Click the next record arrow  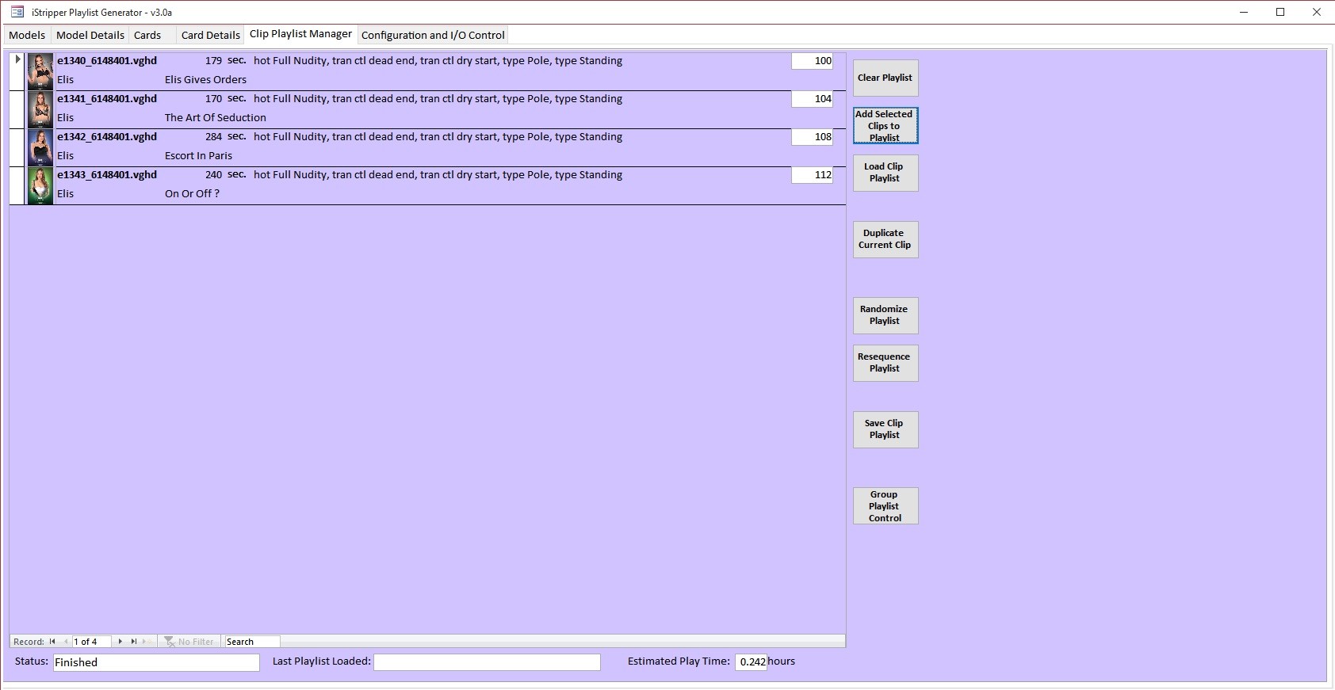point(120,642)
